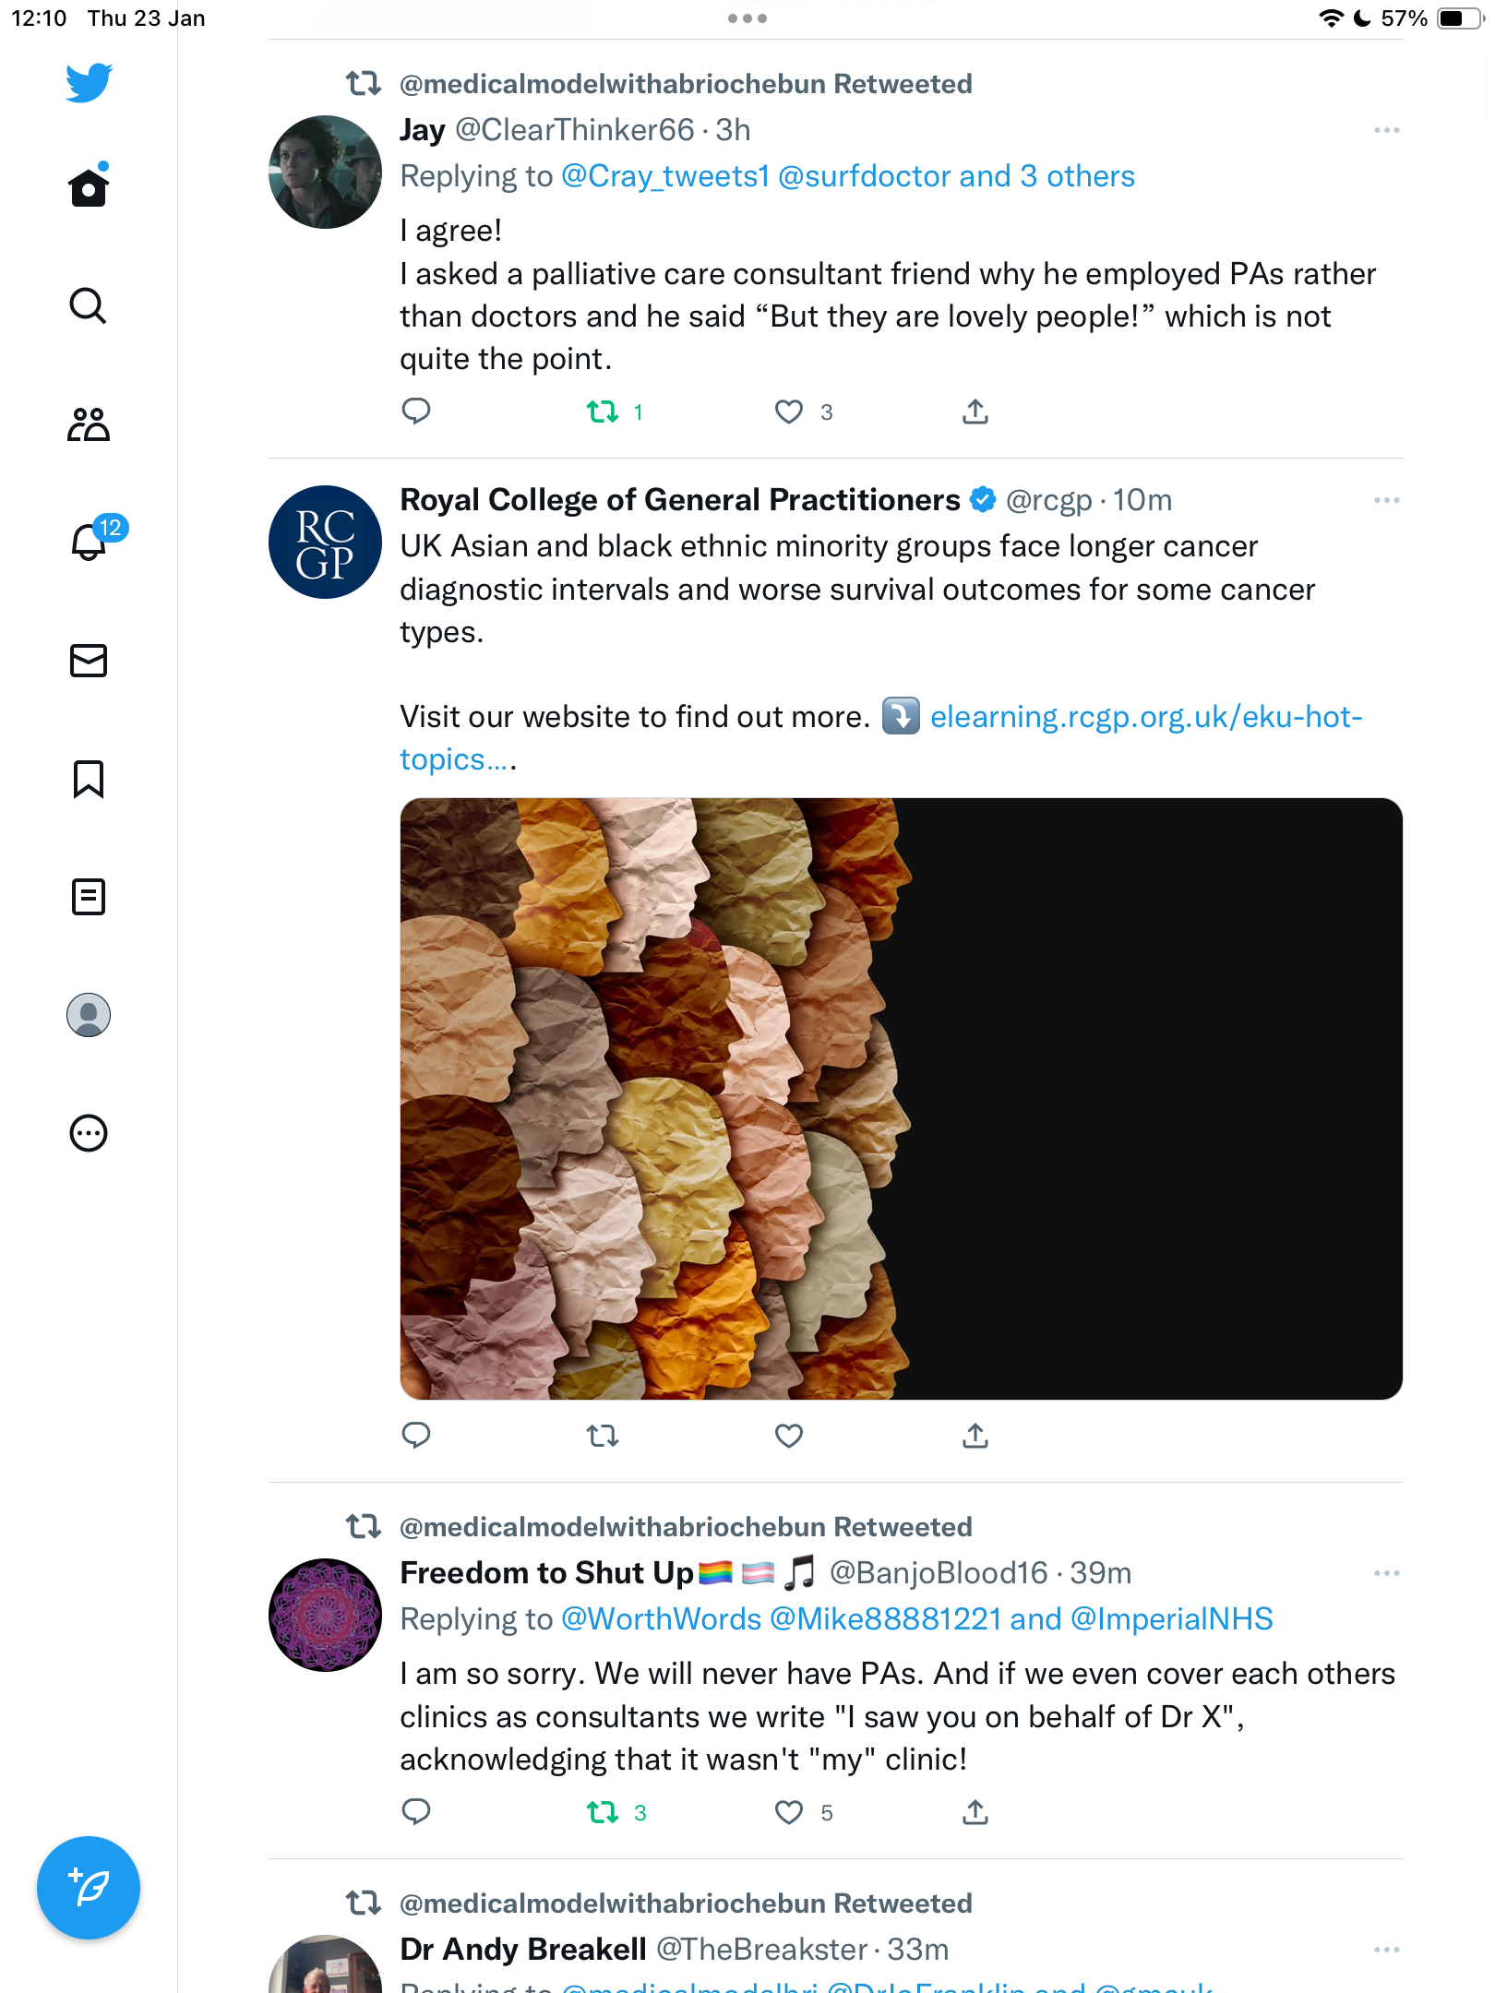Like the RCGP cancer tweet

coord(789,1436)
